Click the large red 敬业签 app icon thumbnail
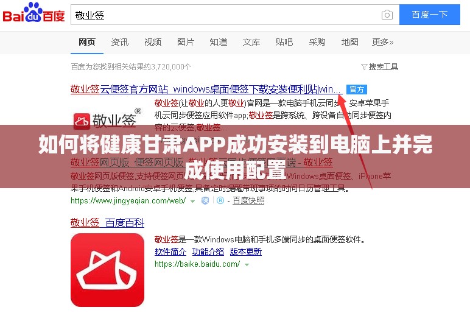The width and height of the screenshot is (470, 313). (x=107, y=270)
